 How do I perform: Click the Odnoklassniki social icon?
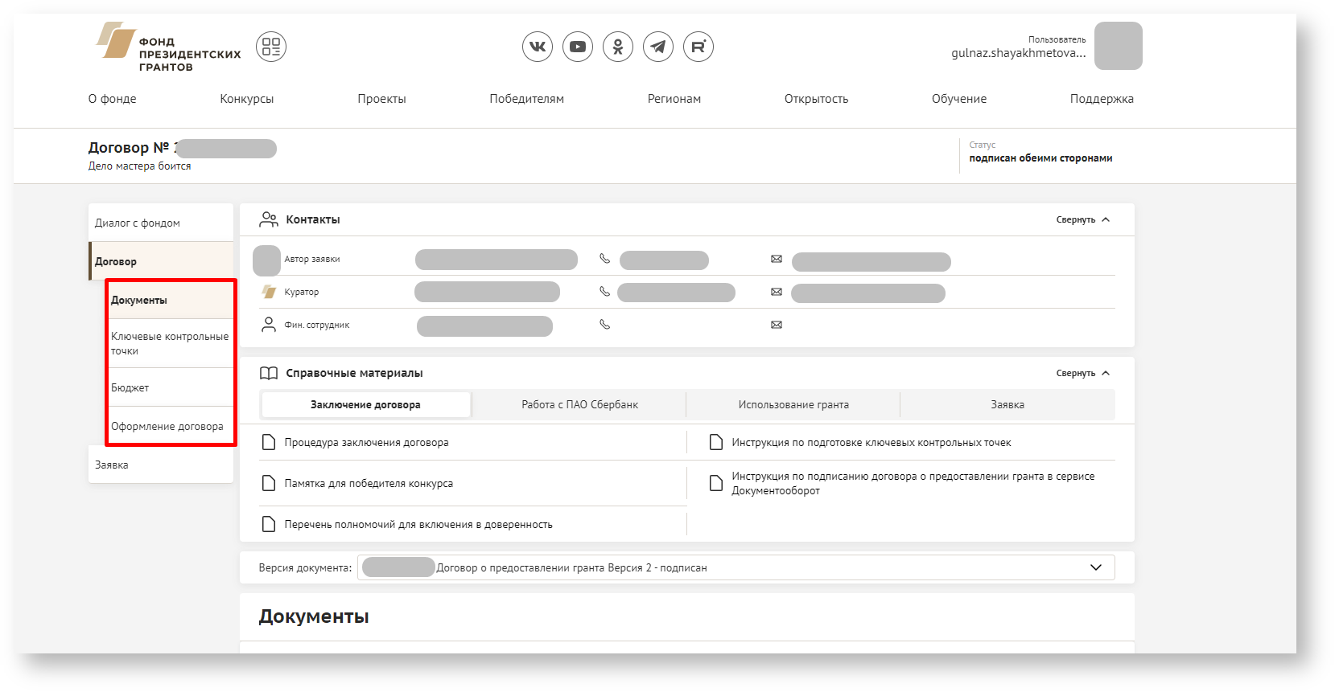(x=617, y=47)
